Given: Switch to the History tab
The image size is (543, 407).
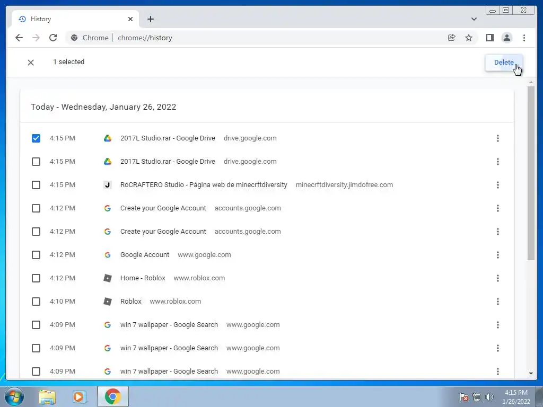Looking at the screenshot, I should coord(75,19).
